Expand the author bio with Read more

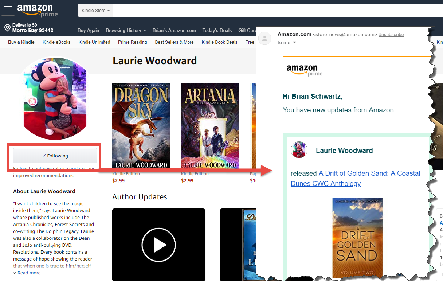click(x=27, y=273)
